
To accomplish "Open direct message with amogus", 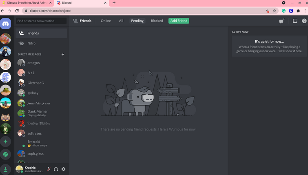I will tap(41, 63).
